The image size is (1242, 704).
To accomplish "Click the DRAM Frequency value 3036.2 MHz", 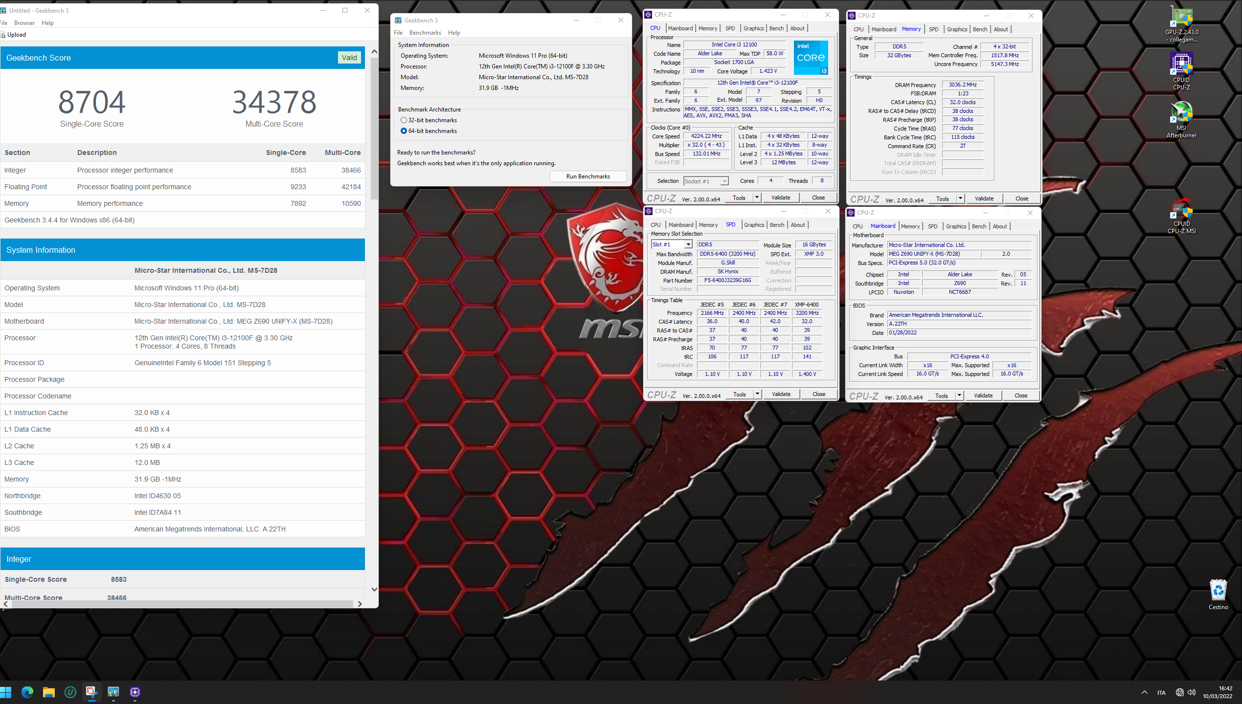I will tap(962, 85).
